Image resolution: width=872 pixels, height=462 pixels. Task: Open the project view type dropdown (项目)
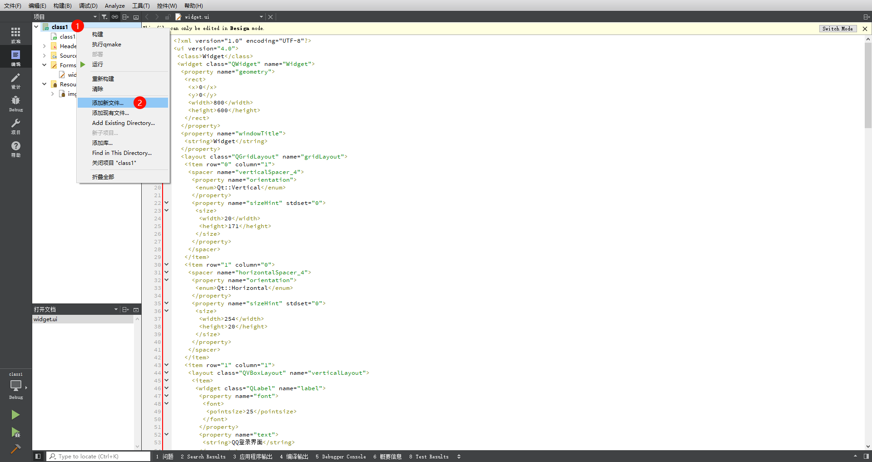[65, 17]
